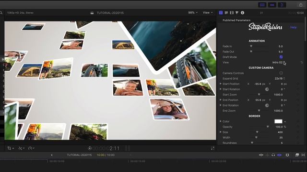The image size is (307, 172).
Task: Reset the View parameter with the arrow icon
Action: tap(302, 63)
